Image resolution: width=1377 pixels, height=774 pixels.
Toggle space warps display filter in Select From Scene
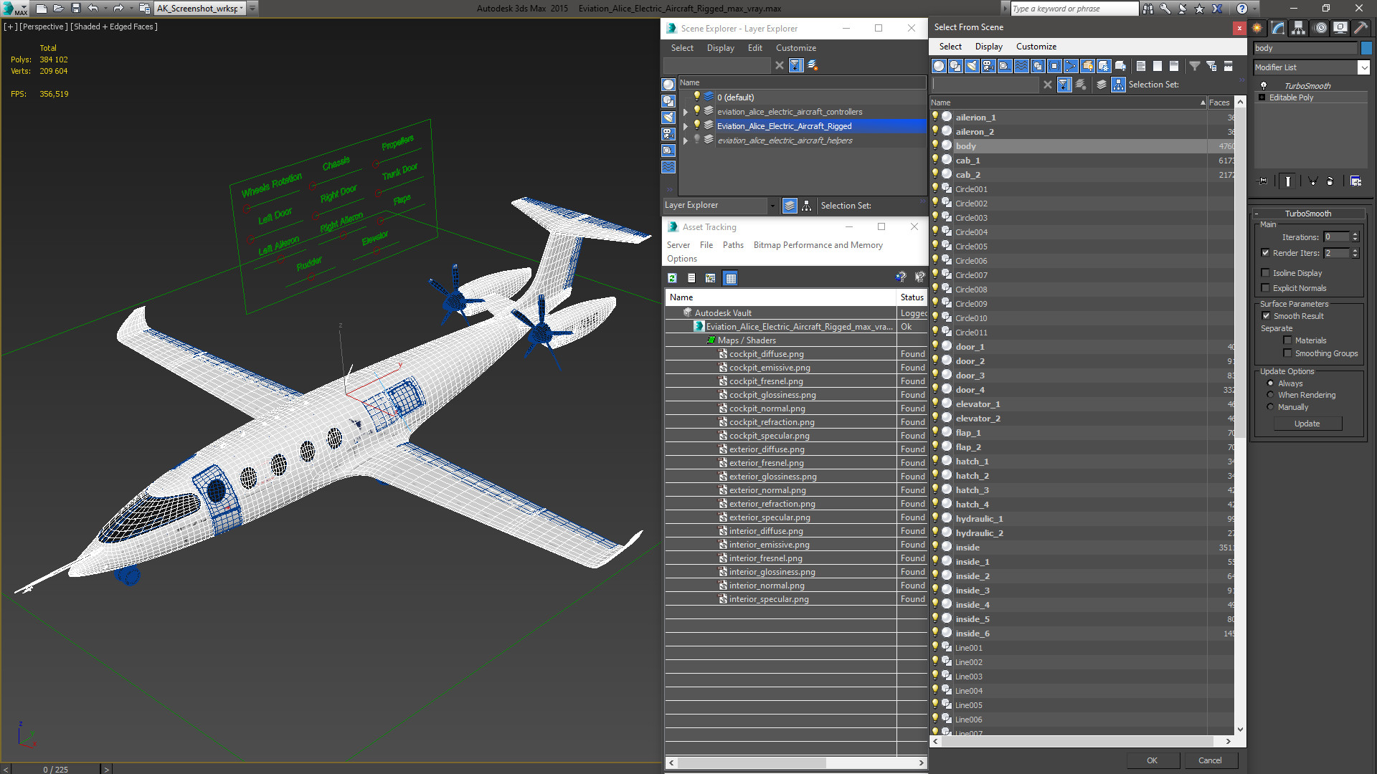pyautogui.click(x=1021, y=66)
